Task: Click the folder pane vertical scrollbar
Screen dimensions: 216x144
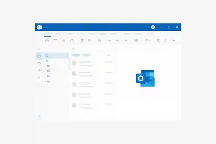Action: point(69,63)
